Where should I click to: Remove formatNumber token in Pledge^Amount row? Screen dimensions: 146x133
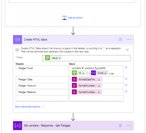click(x=99, y=86)
